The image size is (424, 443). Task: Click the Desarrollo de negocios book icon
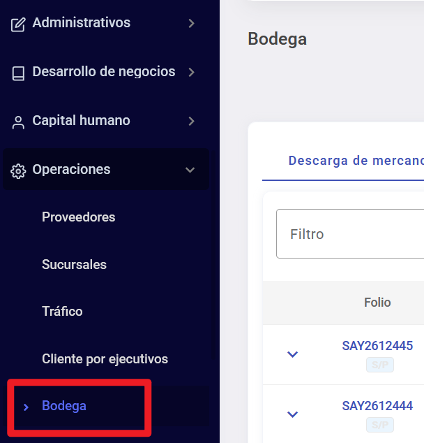coord(18,73)
